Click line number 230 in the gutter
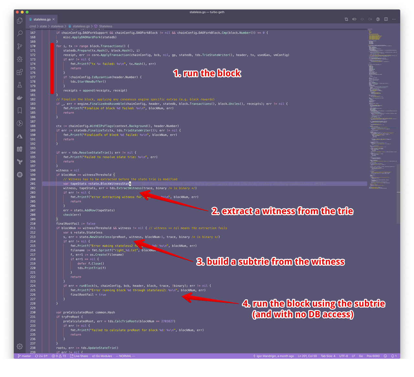The image size is (414, 377). [x=33, y=312]
